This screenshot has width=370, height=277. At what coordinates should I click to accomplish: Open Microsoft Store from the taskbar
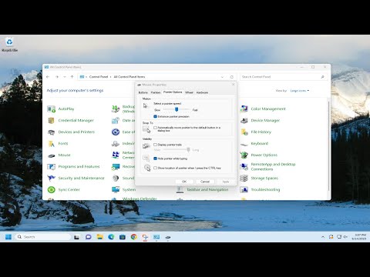[123, 237]
